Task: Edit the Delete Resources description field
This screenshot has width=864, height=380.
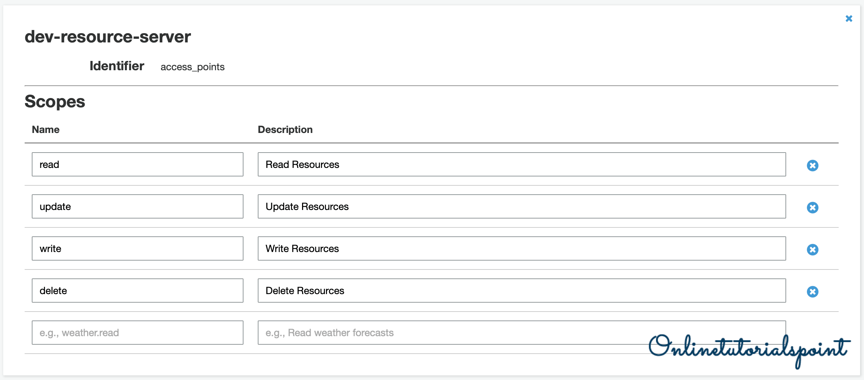Action: coord(521,291)
